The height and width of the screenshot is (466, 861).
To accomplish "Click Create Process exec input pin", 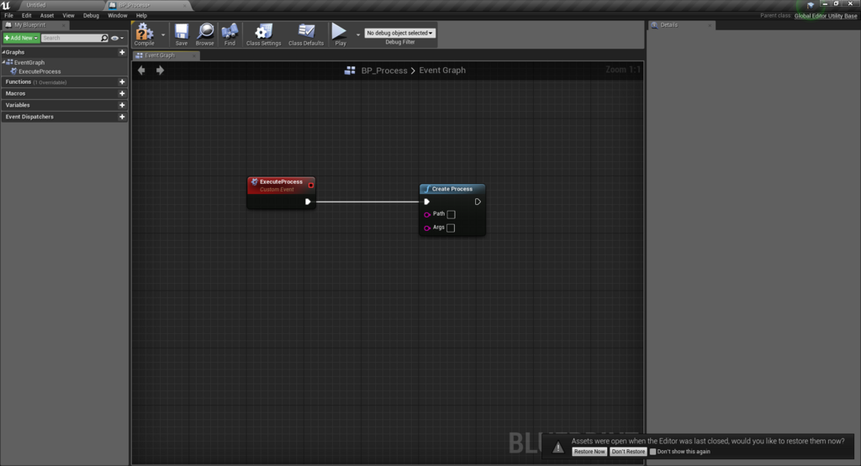I will [x=426, y=202].
